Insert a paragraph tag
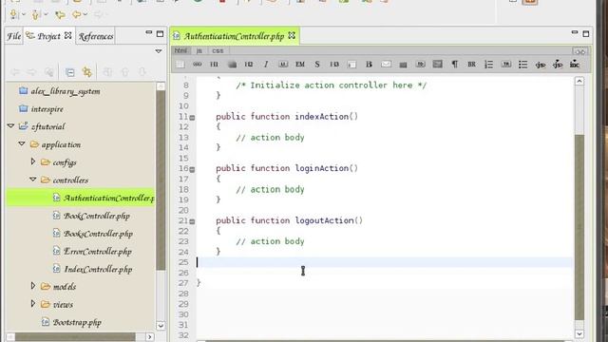This screenshot has height=342, width=608. tap(454, 65)
